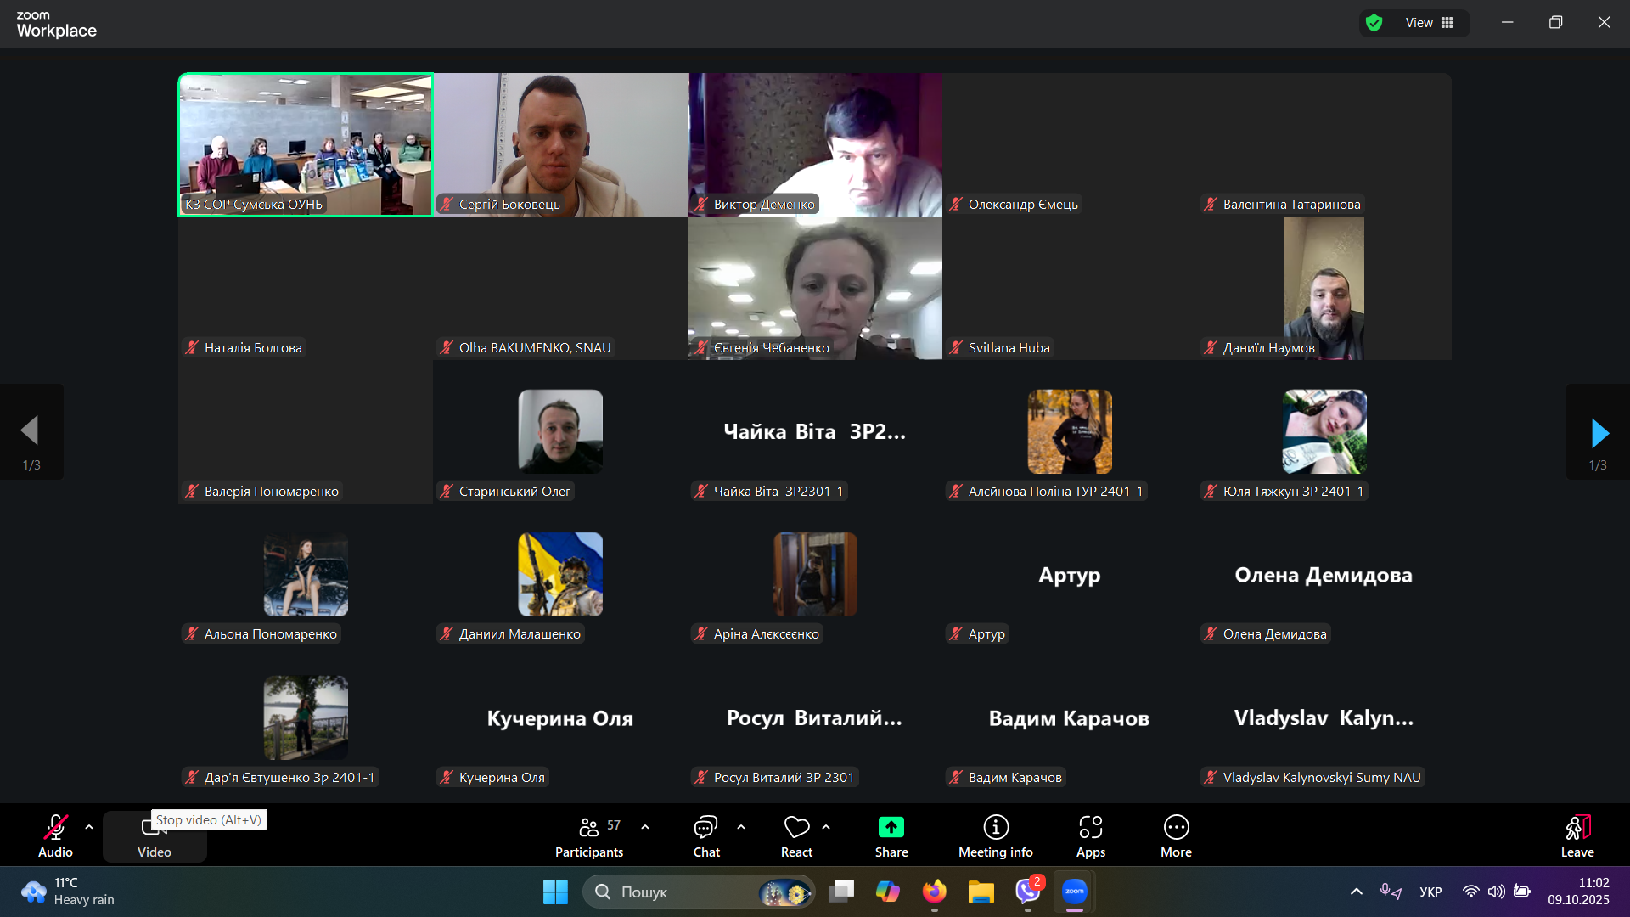Click the React heart icon

(796, 828)
